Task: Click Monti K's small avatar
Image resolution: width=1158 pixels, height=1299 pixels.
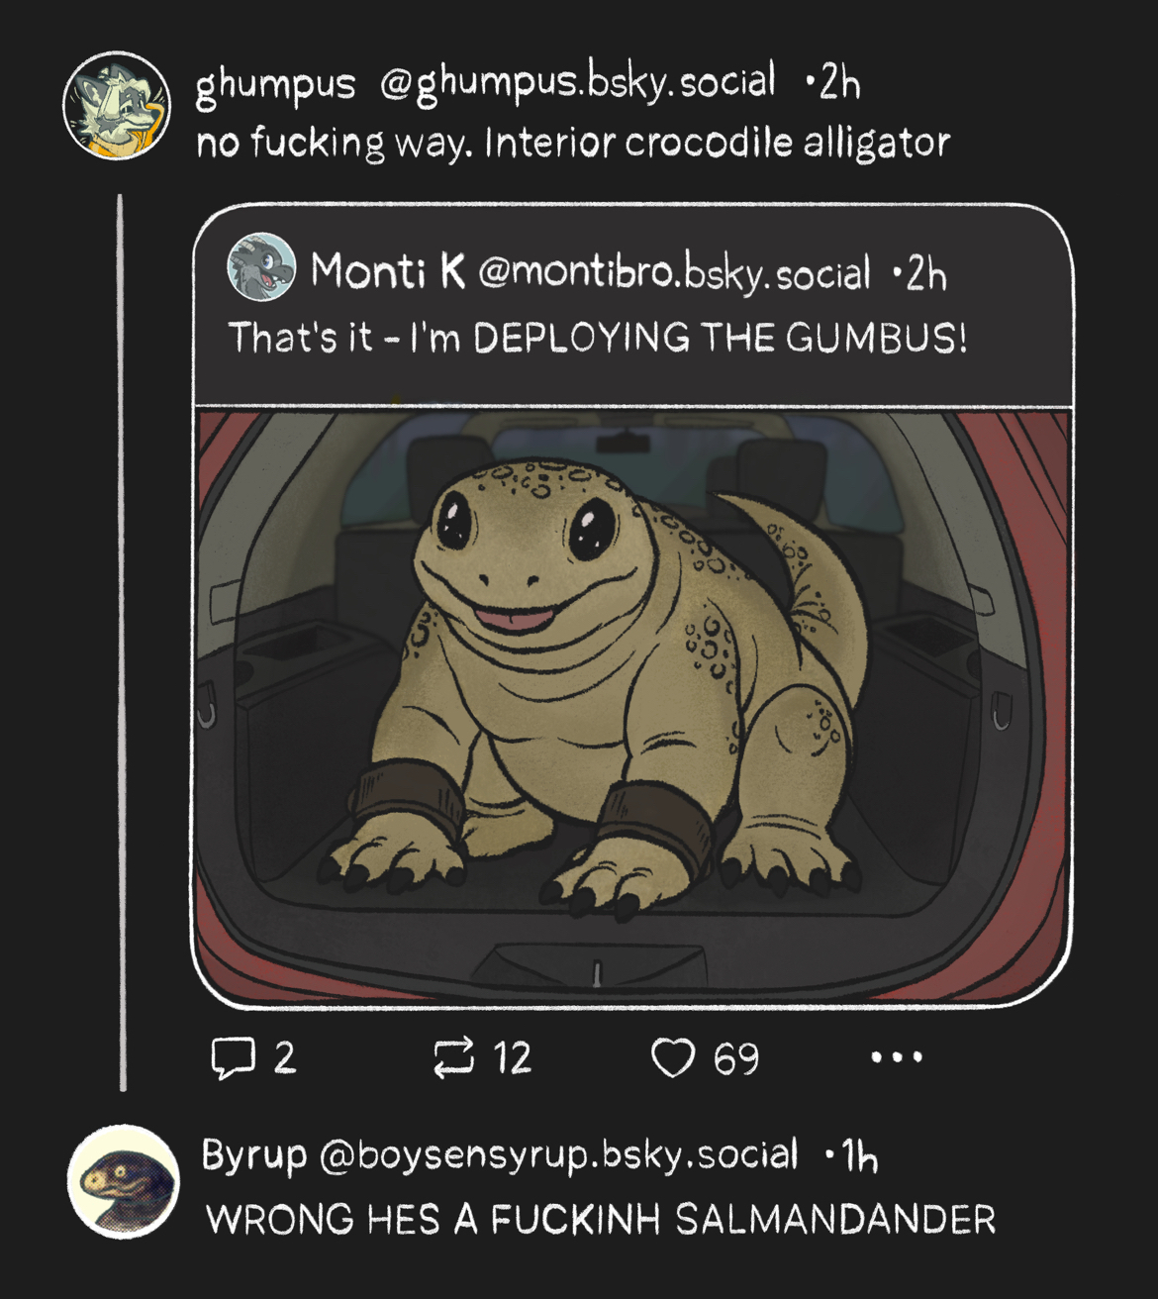Action: pyautogui.click(x=261, y=267)
